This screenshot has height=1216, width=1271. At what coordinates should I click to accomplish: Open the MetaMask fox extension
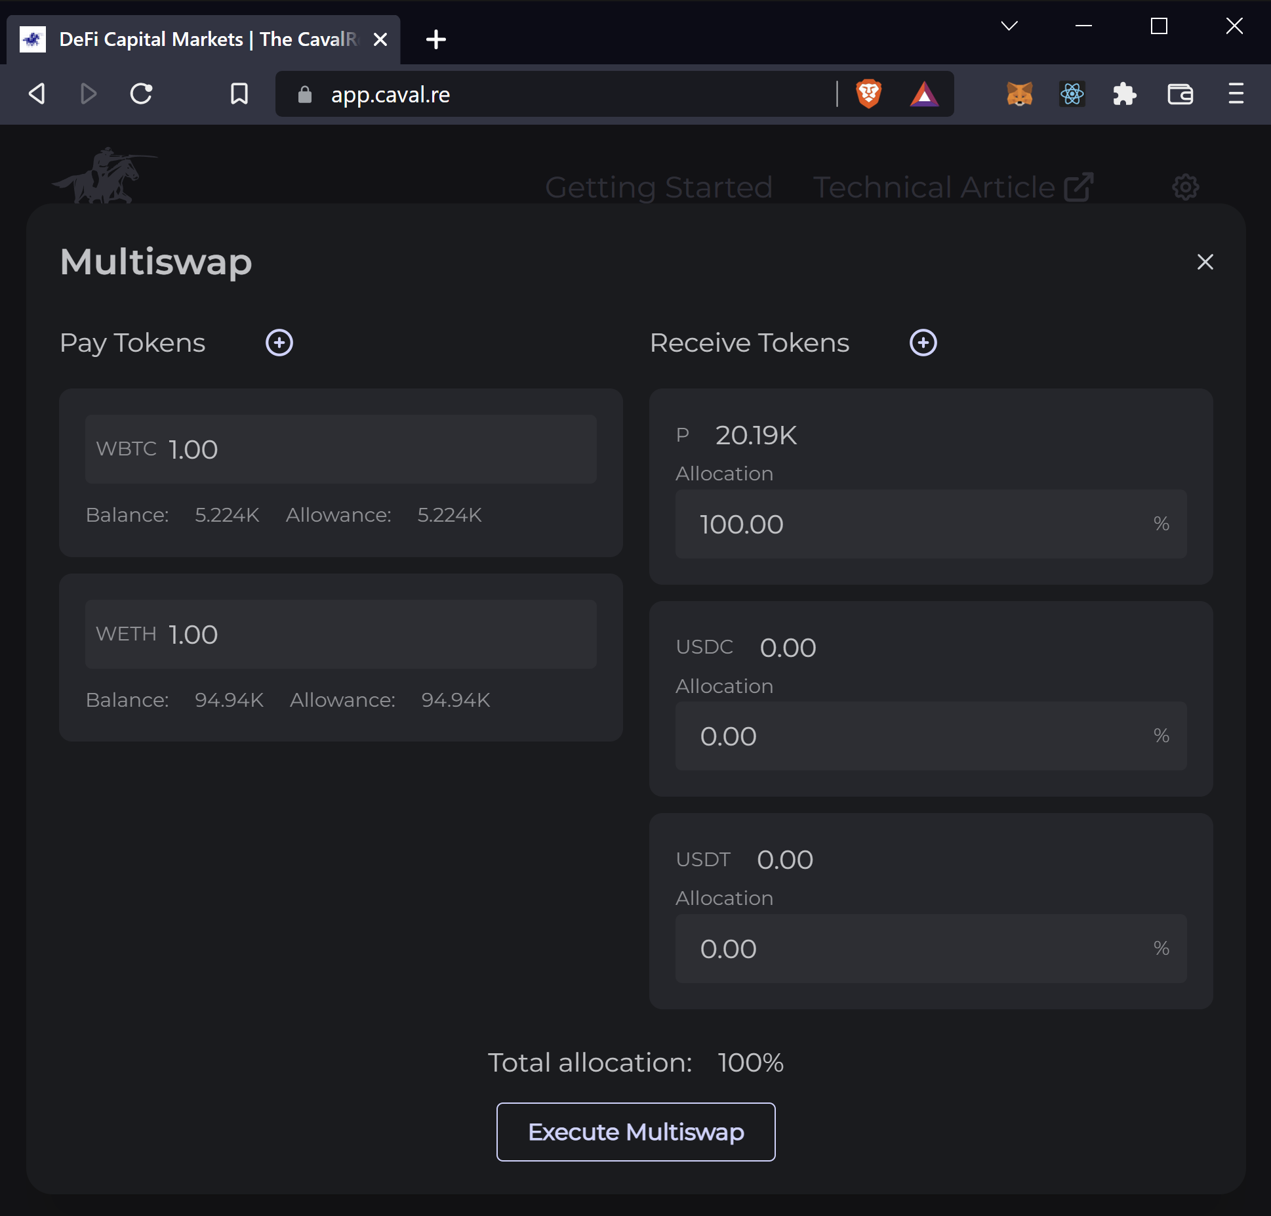(x=1020, y=94)
